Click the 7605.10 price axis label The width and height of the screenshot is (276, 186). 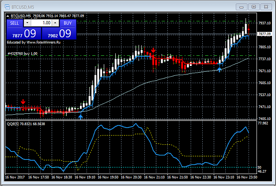[x=265, y=83]
